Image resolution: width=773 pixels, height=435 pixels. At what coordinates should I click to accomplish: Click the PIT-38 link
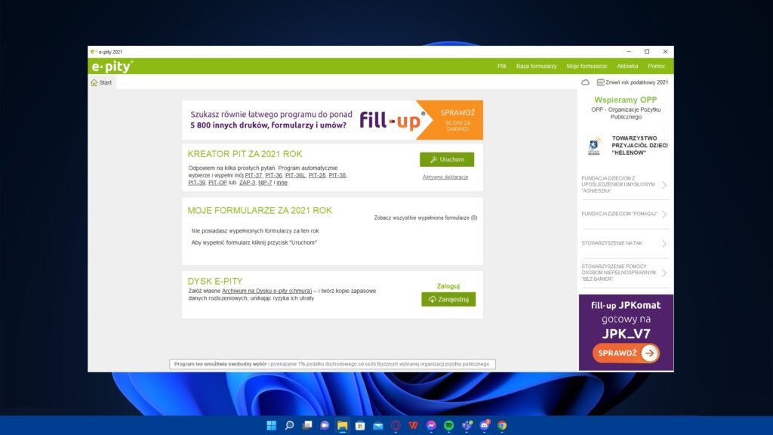pyautogui.click(x=337, y=175)
